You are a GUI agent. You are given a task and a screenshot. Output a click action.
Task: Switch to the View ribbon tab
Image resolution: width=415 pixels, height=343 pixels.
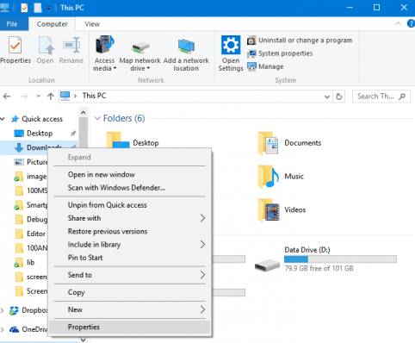[92, 24]
